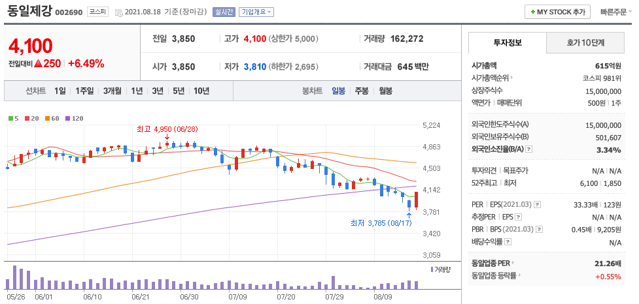Screen dimensions: 639x304
Task: Select the 월봉 candle chart
Action: tap(385, 91)
